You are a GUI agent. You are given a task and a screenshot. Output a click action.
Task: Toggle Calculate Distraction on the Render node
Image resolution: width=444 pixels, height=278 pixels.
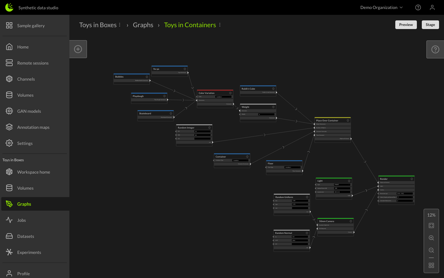click(x=405, y=201)
